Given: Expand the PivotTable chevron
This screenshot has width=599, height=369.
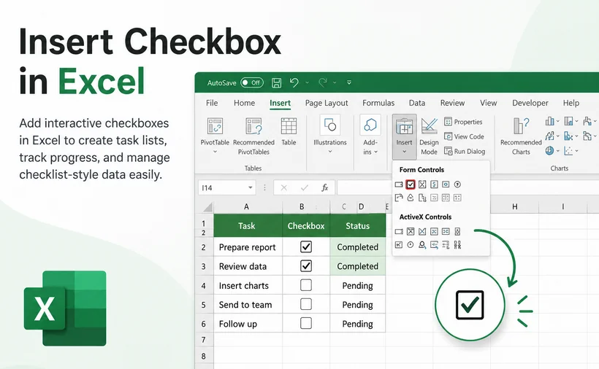Looking at the screenshot, I should 215,152.
